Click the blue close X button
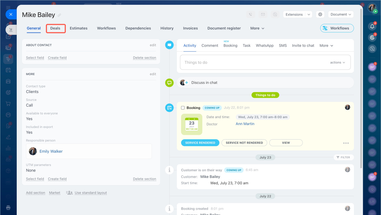The height and width of the screenshot is (215, 381). (x=11, y=14)
